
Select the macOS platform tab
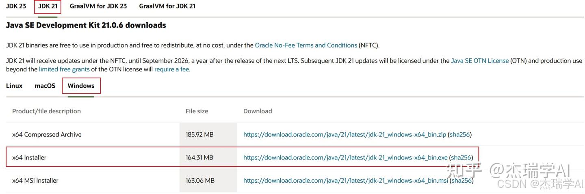tap(45, 86)
